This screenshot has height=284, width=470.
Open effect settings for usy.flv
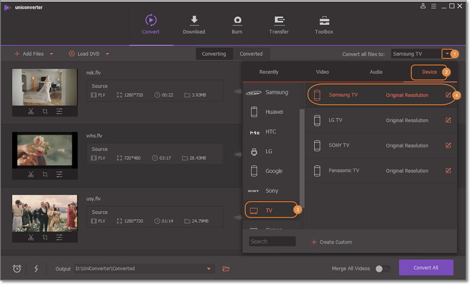point(59,237)
